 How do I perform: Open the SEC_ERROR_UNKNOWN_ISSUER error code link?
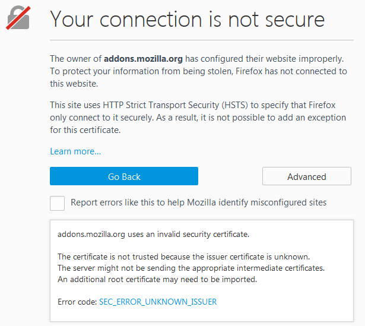coord(158,302)
